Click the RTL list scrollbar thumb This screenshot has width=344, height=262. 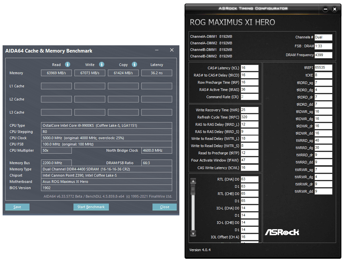(193, 190)
